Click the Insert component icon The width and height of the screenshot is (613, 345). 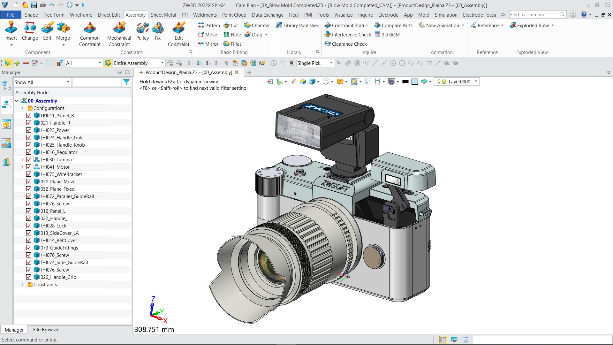coord(11,29)
